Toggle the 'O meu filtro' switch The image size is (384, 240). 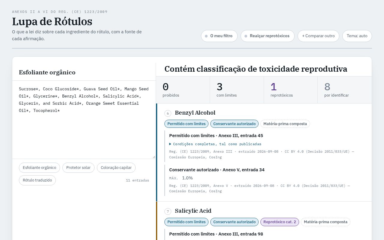(219, 36)
